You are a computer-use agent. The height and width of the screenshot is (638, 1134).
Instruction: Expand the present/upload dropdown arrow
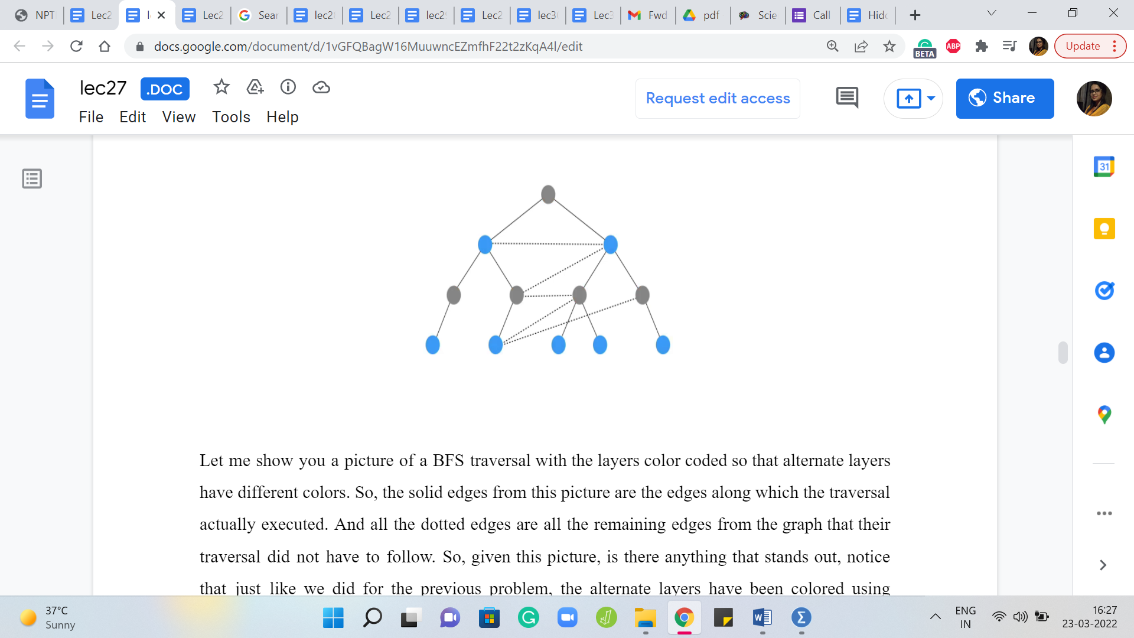pos(931,98)
